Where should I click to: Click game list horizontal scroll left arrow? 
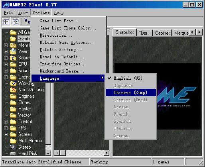pos(57,153)
